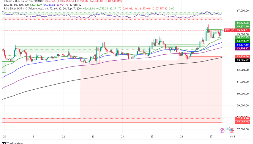Click the green 64,752.29 price label

(243, 37)
